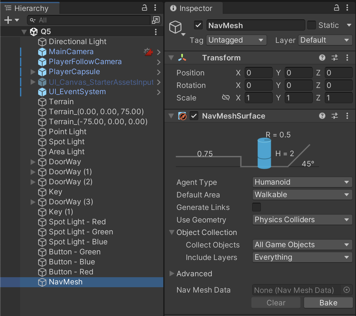The image size is (356, 316).
Task: Enable the Generate Links checkbox
Action: point(257,207)
